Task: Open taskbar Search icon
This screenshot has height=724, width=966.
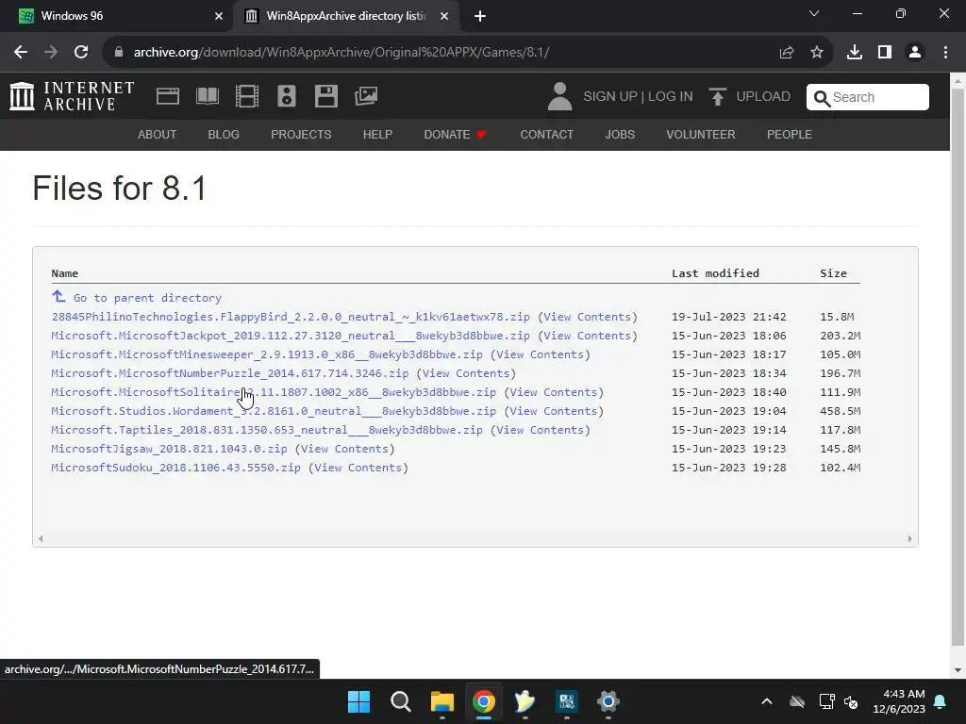Action: point(400,701)
